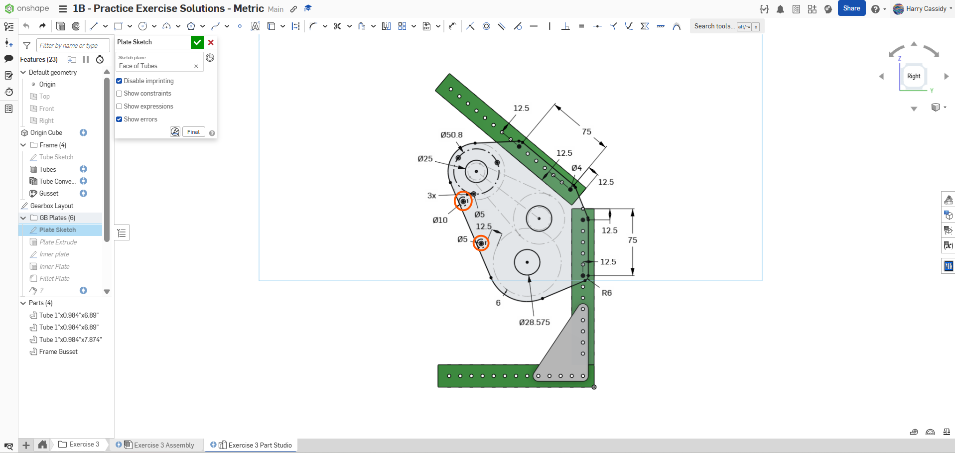Apply the Concentric constraint
This screenshot has width=955, height=453.
pos(486,26)
